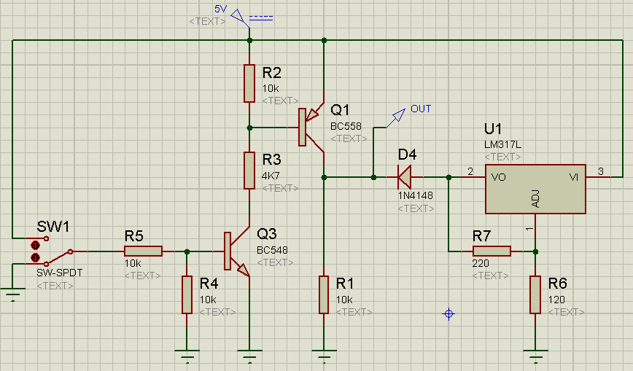
Task: Toggle SW1 with its lower red actuator
Action: coord(36,257)
